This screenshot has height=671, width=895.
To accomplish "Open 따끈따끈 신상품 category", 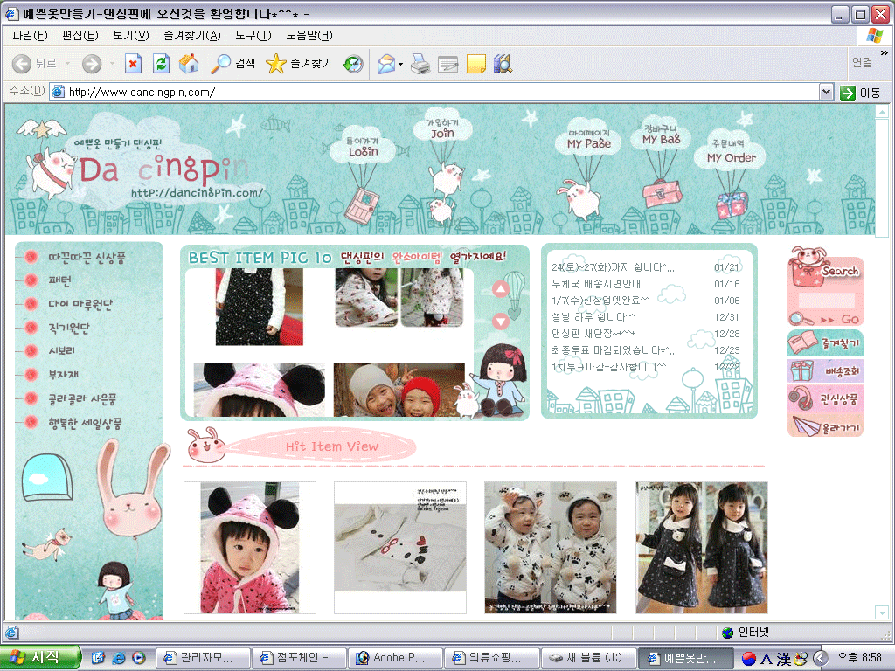I will coord(87,258).
